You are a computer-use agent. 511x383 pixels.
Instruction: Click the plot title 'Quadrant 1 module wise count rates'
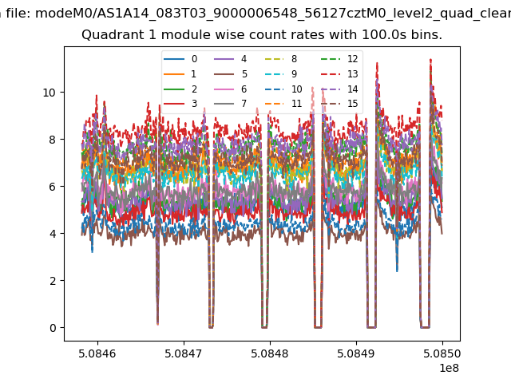pos(262,36)
